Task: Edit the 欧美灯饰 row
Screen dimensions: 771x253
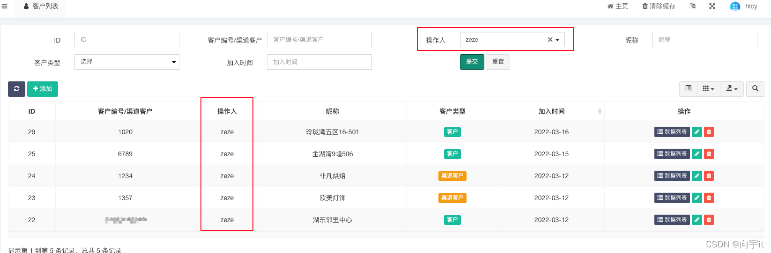Action: tap(697, 198)
